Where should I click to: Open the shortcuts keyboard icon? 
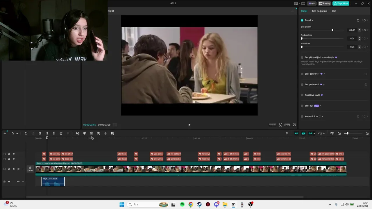[303, 3]
